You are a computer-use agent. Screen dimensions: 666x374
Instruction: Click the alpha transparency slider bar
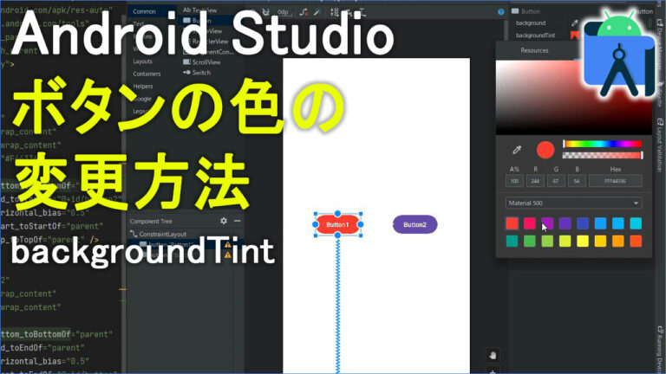[603, 155]
